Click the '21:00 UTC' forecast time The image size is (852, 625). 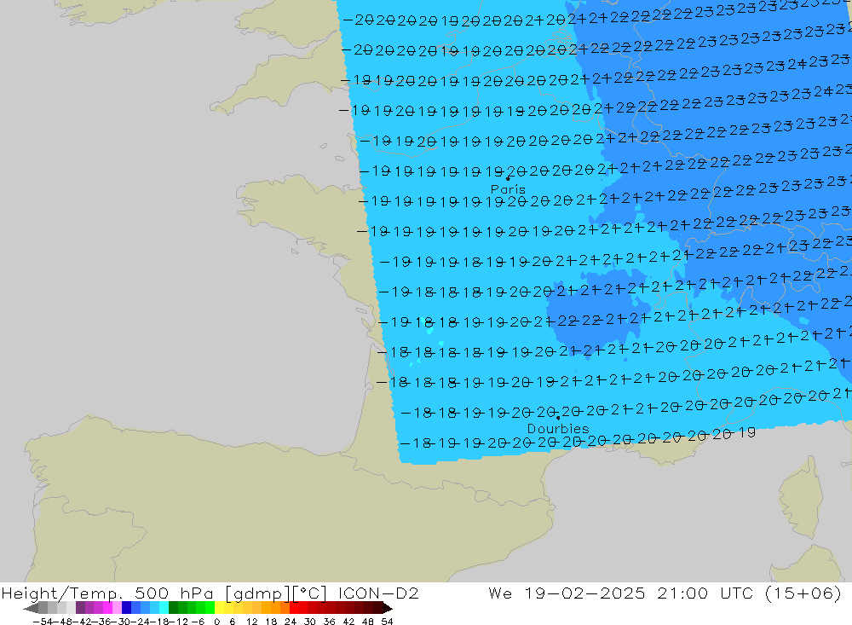(x=705, y=593)
